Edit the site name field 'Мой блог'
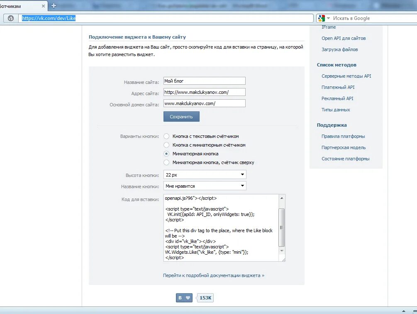Image resolution: width=417 pixels, height=314 pixels. click(x=204, y=81)
